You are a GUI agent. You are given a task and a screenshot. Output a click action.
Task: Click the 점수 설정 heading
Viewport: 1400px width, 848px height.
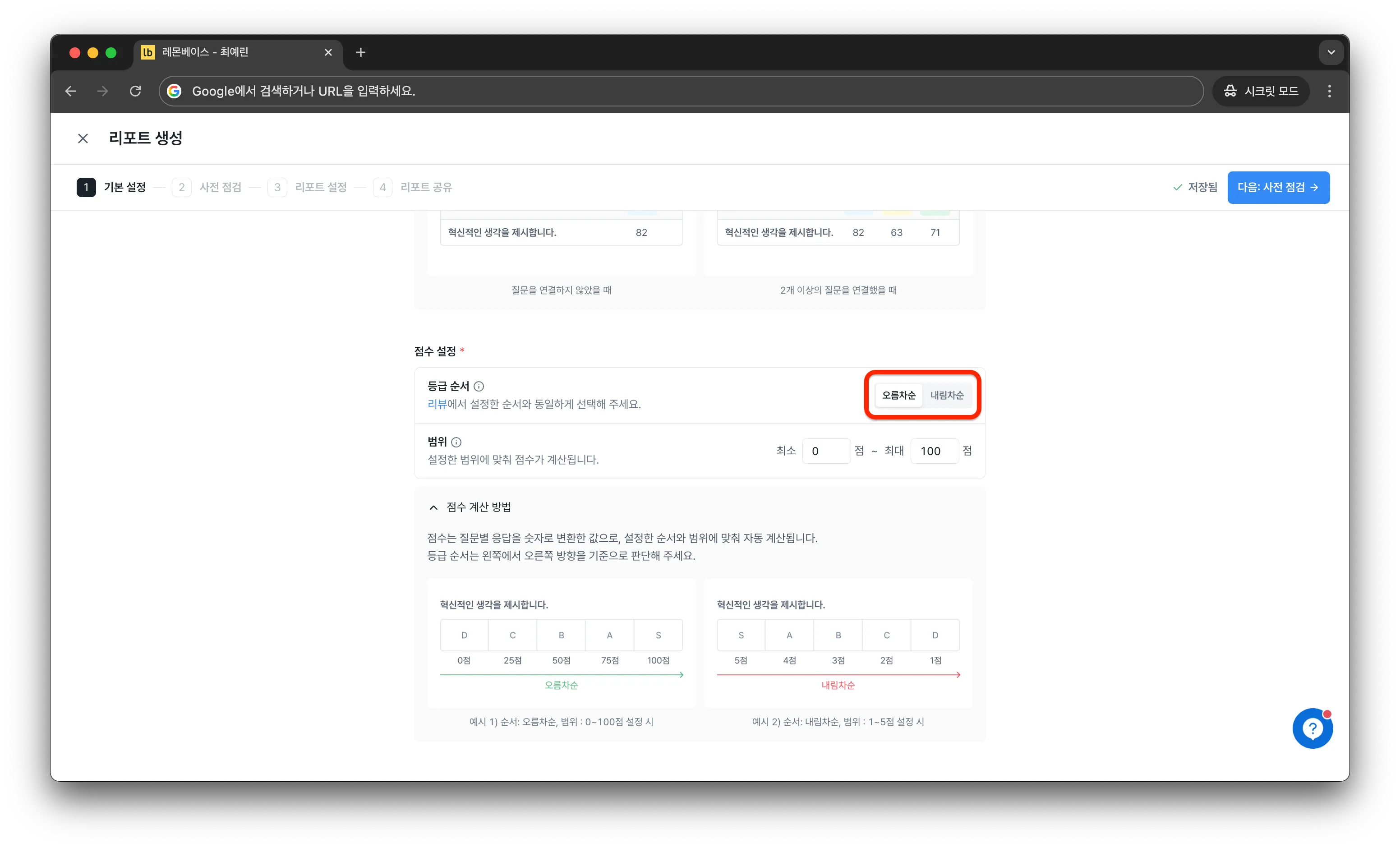click(435, 351)
